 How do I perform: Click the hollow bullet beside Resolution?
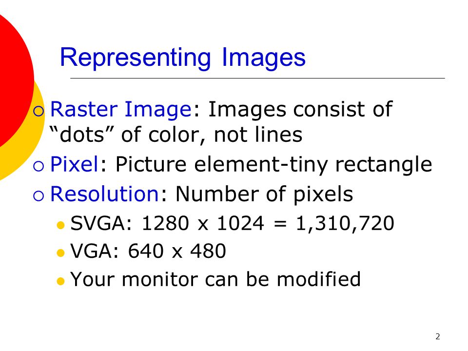tap(39, 196)
